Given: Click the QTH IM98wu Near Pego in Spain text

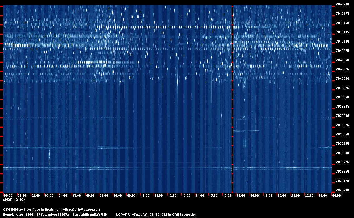Looking at the screenshot, I should 28,210.
